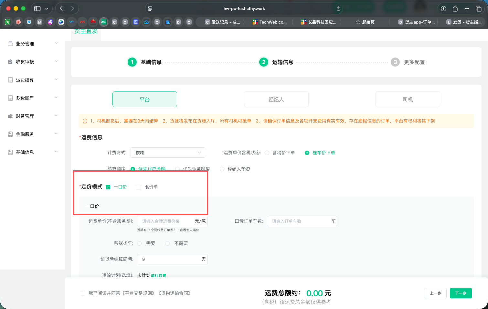Select the 司机 option button
This screenshot has height=309, width=488.
click(x=408, y=99)
